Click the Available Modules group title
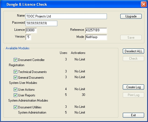 point(18,48)
